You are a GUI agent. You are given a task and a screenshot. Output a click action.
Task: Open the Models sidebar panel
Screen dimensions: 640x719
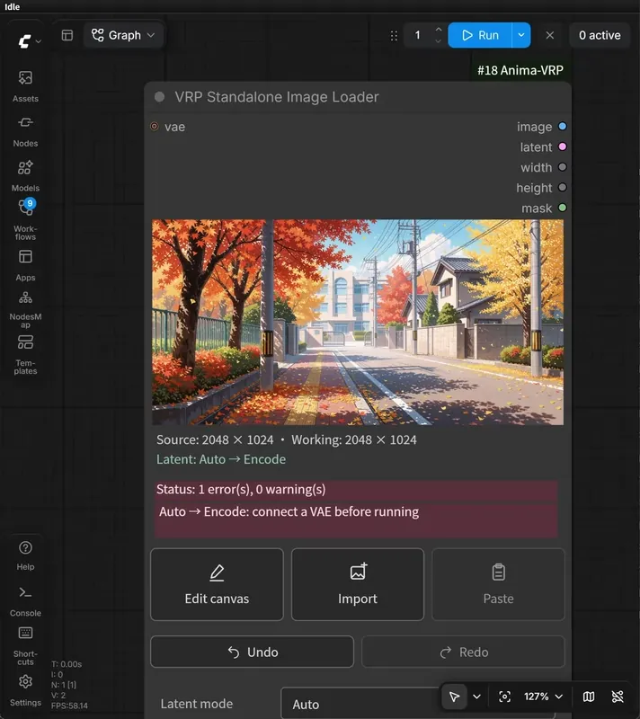(x=25, y=175)
